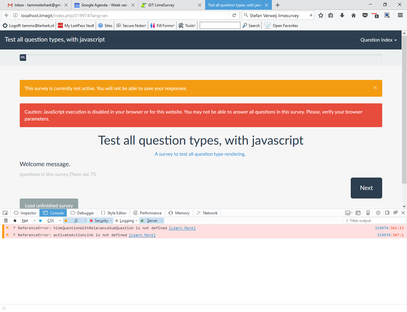Toggle the Security console filter

101,221
